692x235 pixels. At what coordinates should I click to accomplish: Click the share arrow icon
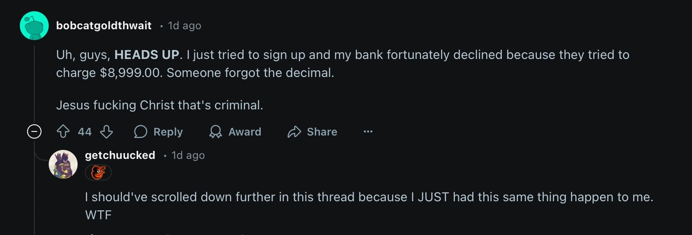(294, 132)
